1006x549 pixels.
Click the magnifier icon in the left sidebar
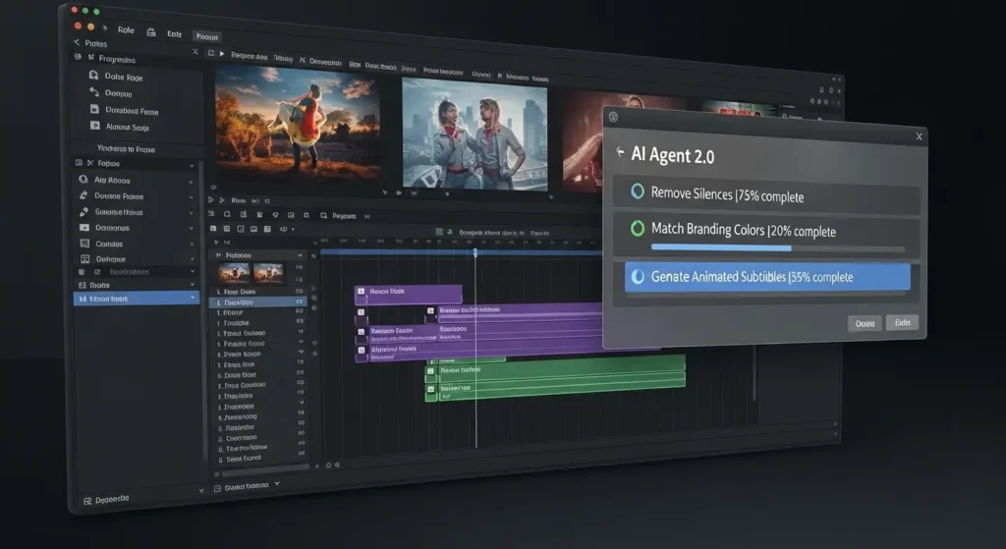[x=83, y=181]
